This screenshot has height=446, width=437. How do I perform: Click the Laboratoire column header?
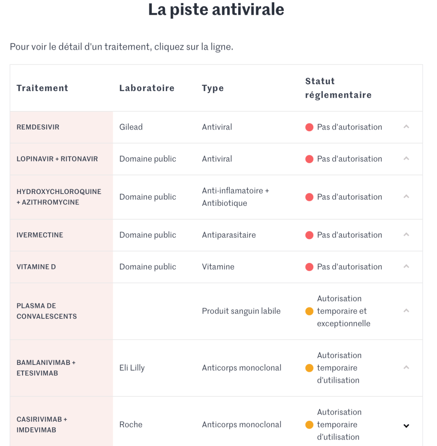coord(147,88)
